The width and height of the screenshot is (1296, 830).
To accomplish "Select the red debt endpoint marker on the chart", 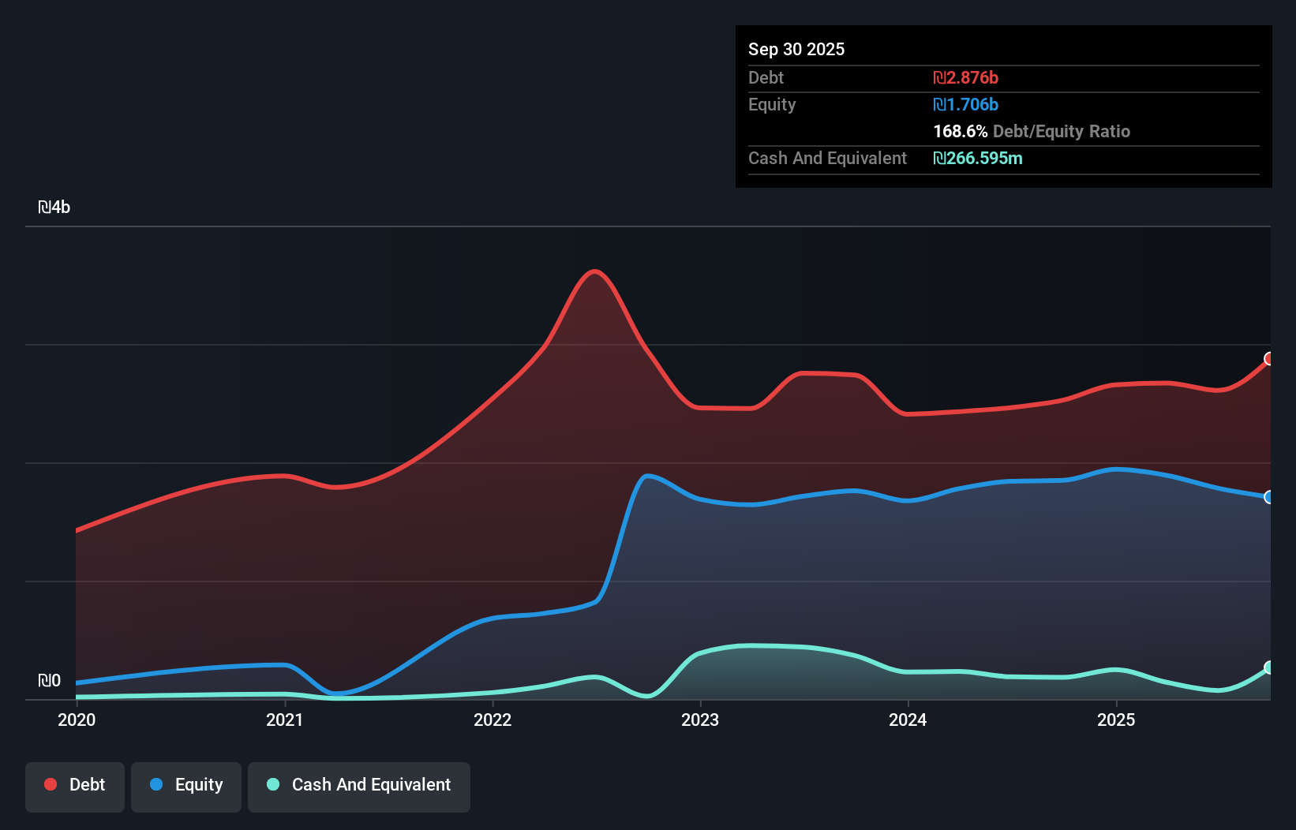I will point(1268,360).
